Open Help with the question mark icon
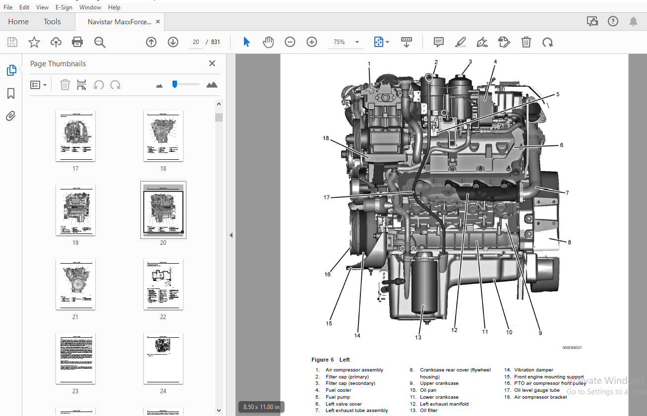This screenshot has height=416, width=647. tap(613, 21)
